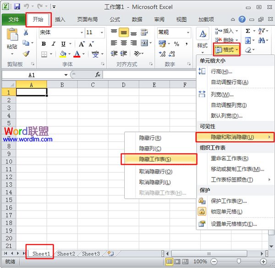Open Excel Help question mark icon
Screen dimensions: 275x268
(242, 20)
